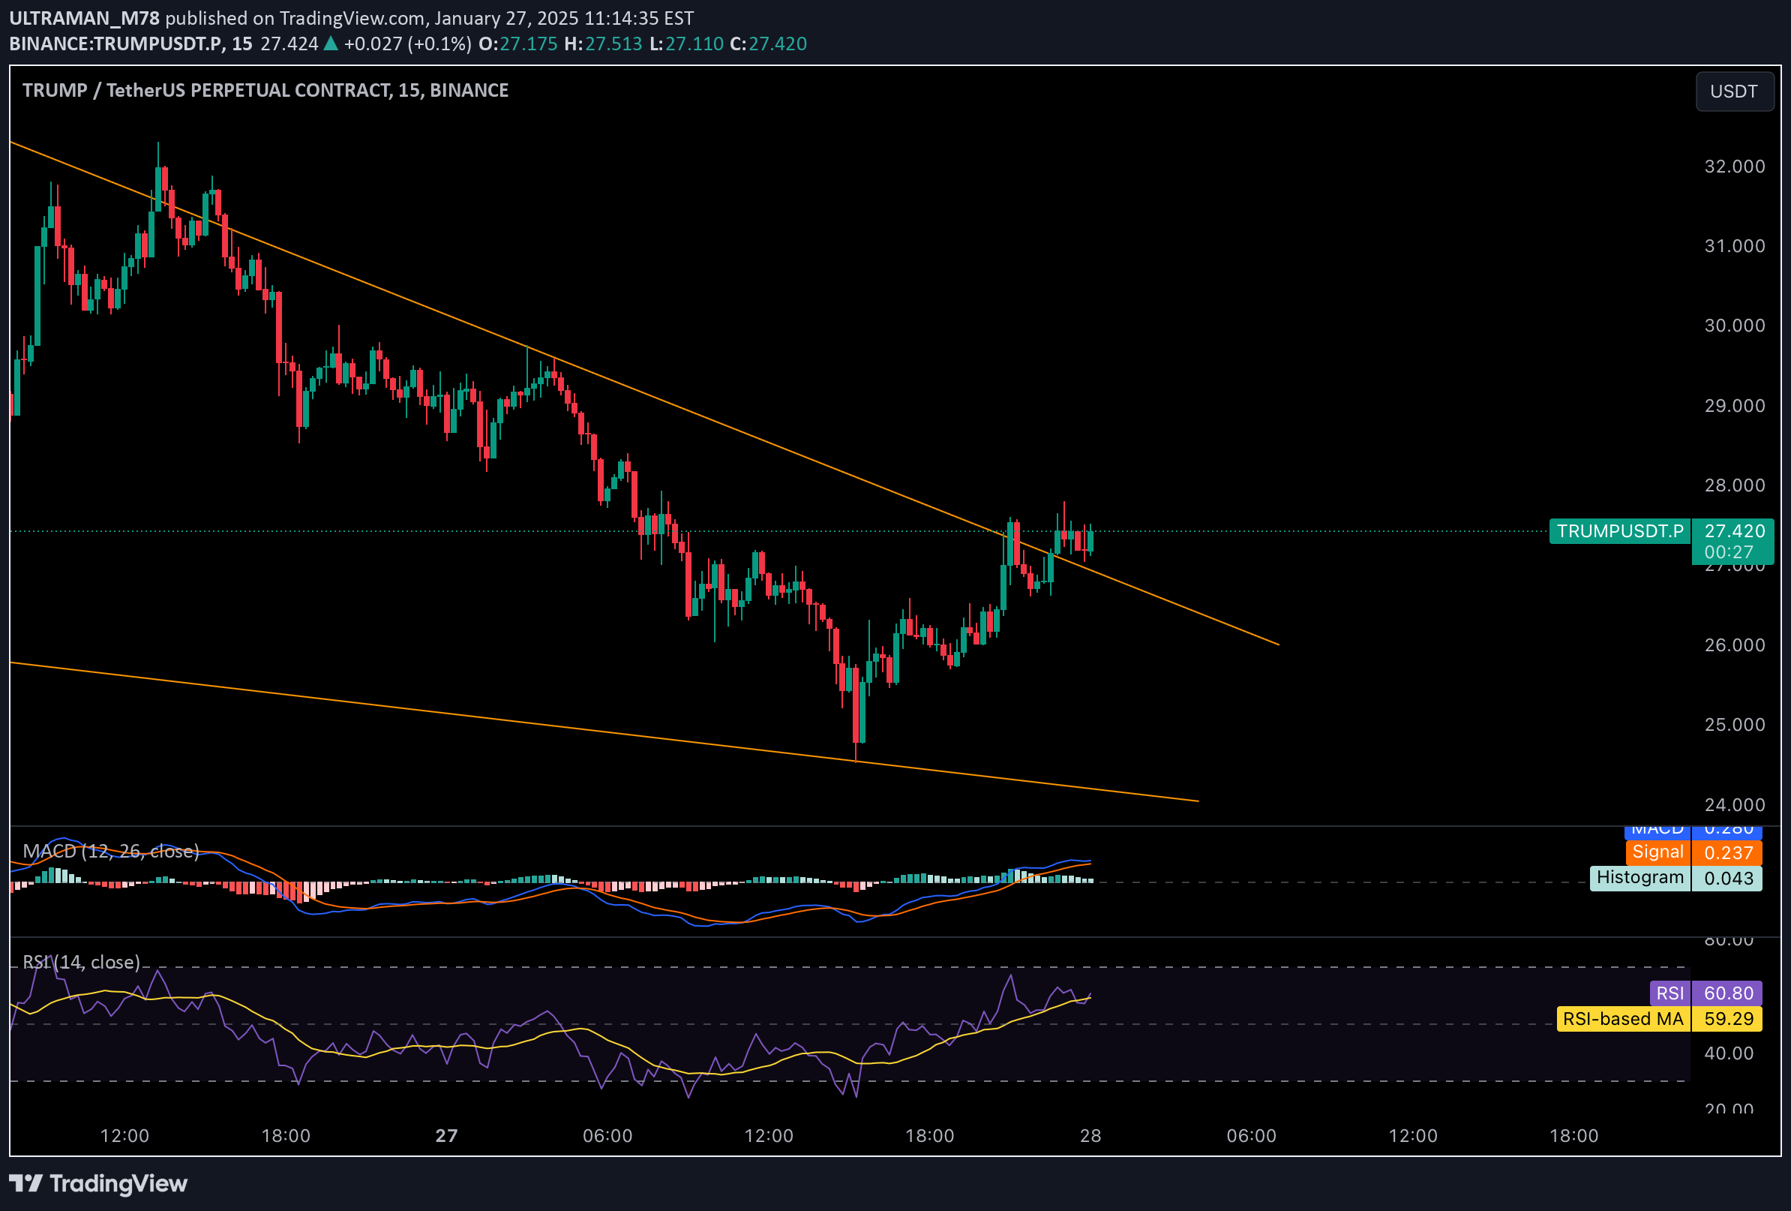Click the RSI(14, close) legend

click(81, 962)
